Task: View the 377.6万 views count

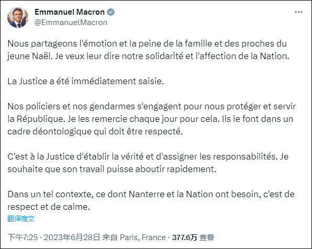Action: 184,237
